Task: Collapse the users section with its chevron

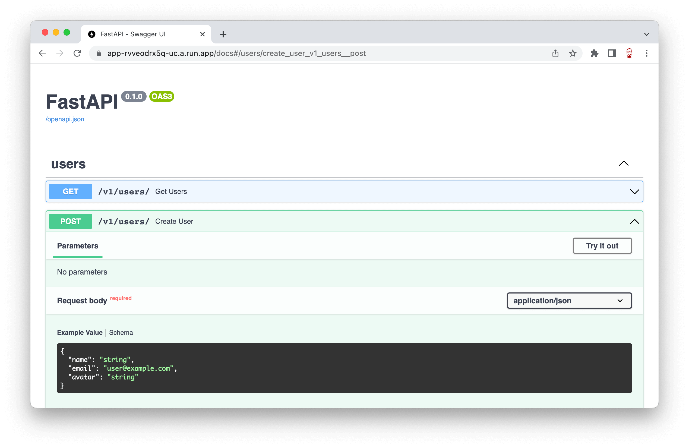Action: tap(624, 164)
